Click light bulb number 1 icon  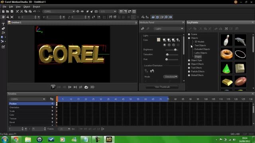pyautogui.click(x=165, y=40)
